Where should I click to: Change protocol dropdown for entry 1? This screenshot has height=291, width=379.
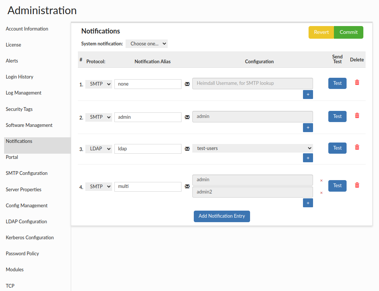coord(98,84)
